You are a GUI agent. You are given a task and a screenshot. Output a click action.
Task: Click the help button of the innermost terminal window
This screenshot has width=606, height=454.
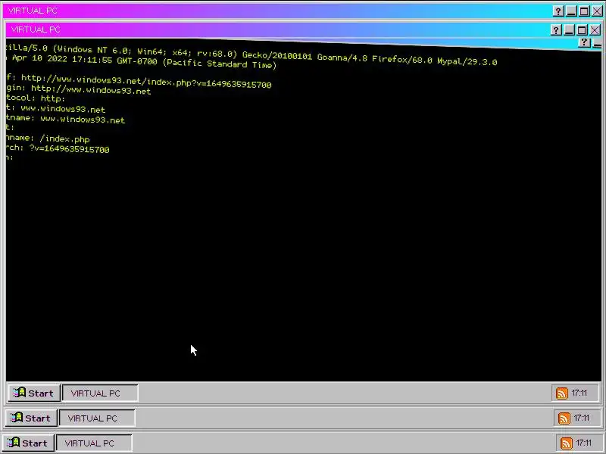tap(584, 42)
